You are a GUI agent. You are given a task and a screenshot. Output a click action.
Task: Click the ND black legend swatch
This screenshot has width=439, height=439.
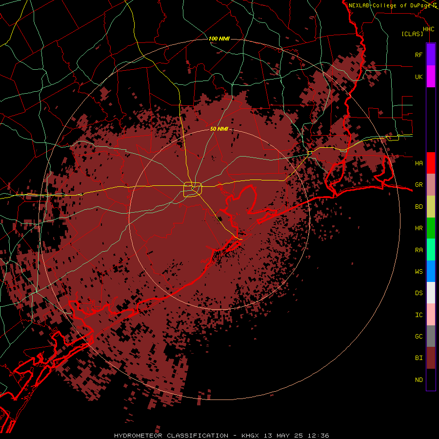tap(431, 379)
